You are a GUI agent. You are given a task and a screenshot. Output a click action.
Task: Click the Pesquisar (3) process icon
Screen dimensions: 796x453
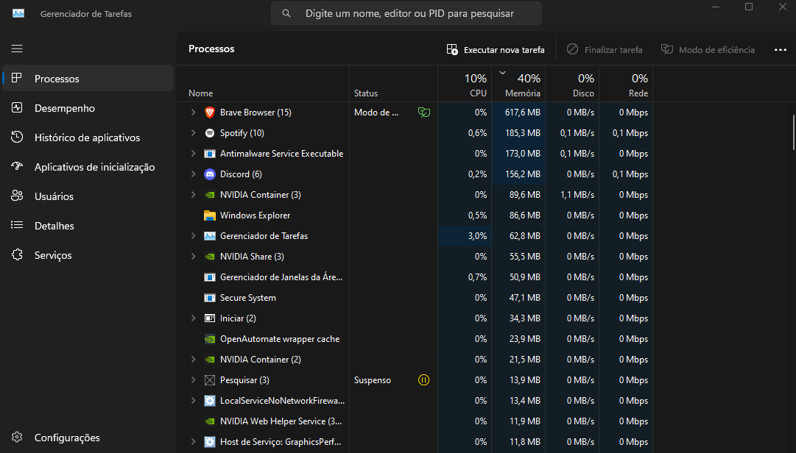coord(210,380)
